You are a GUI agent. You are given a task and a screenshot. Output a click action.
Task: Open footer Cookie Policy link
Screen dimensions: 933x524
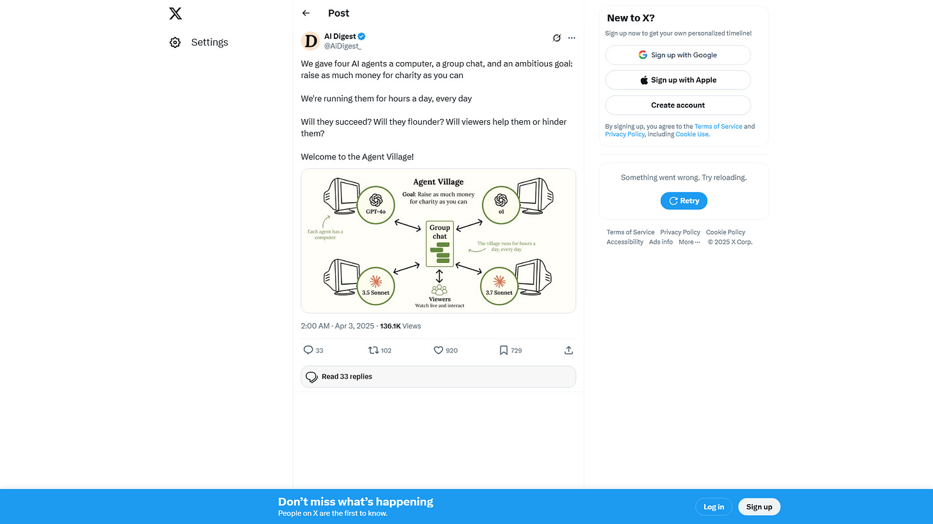(725, 232)
